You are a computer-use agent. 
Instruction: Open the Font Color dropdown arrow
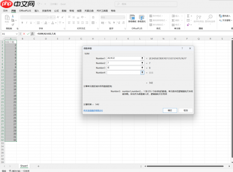(56, 23)
